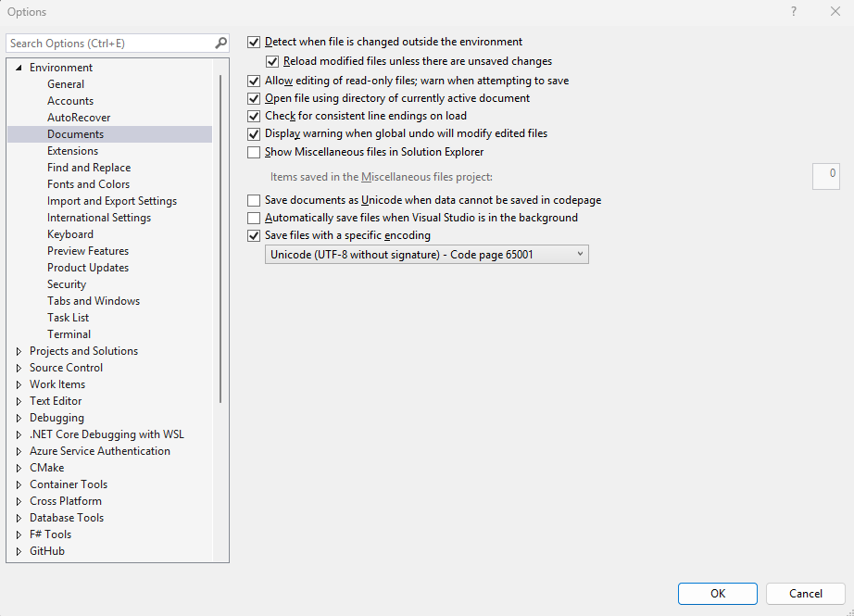Uncheck Detect when file is changed outside

[255, 42]
